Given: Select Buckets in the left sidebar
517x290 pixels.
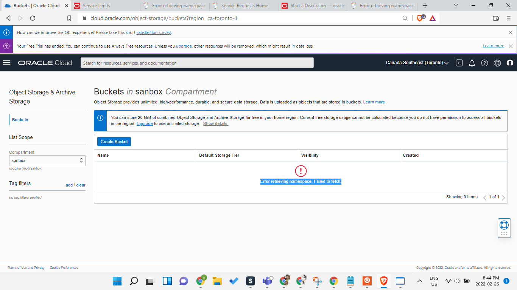Looking at the screenshot, I should [x=20, y=120].
